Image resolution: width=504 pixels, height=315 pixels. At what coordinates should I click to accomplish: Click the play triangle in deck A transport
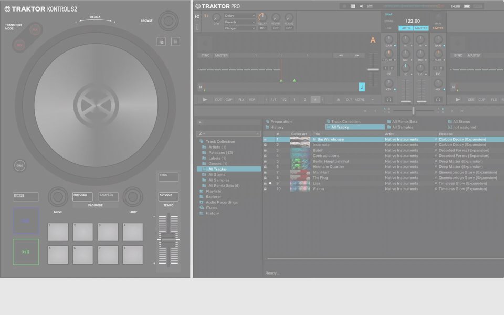coord(205,100)
